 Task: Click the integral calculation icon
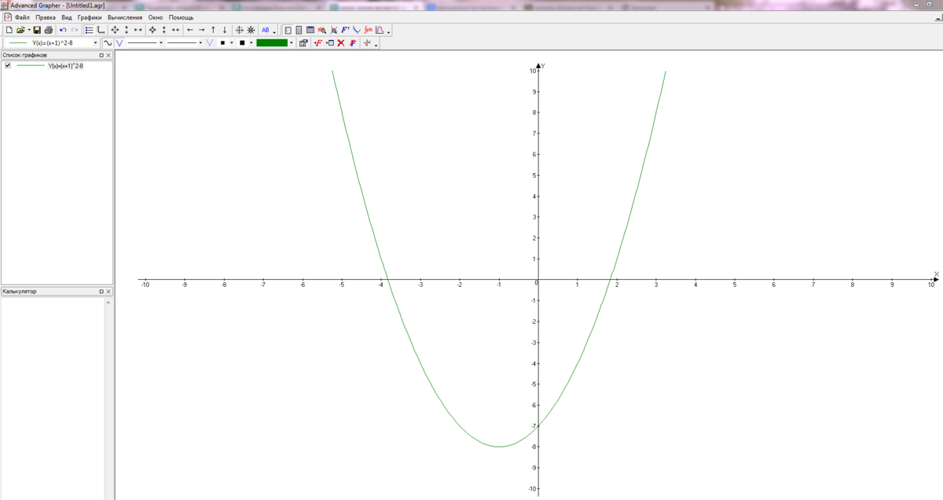pos(368,30)
